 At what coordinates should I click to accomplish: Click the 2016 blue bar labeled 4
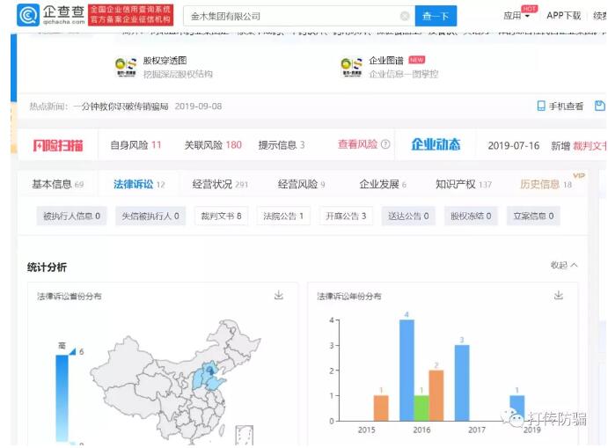tap(407, 370)
